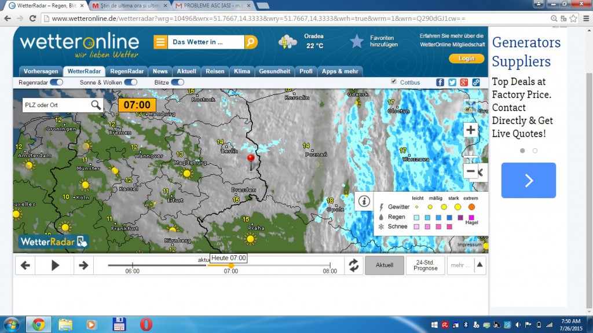
Task: Click the Das Wetter in ... search field
Action: tap(206, 42)
